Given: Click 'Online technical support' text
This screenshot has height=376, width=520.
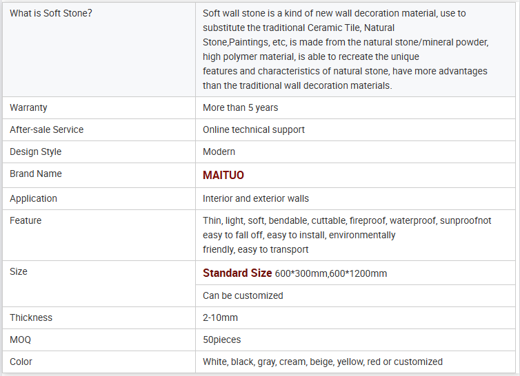Looking at the screenshot, I should pos(253,129).
